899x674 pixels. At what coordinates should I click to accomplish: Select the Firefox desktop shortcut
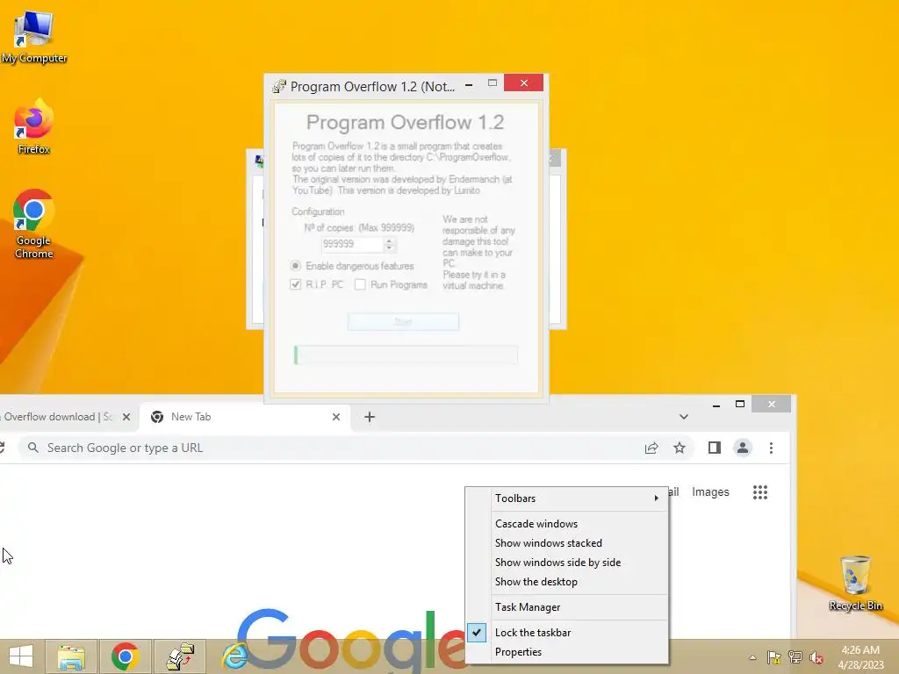pyautogui.click(x=34, y=126)
